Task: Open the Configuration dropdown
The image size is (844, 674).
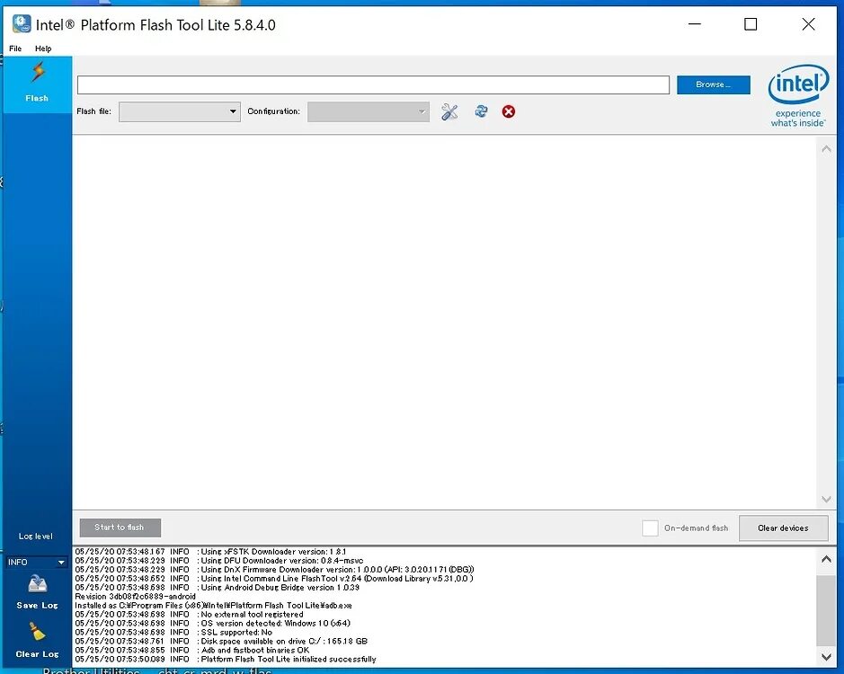Action: (x=369, y=111)
